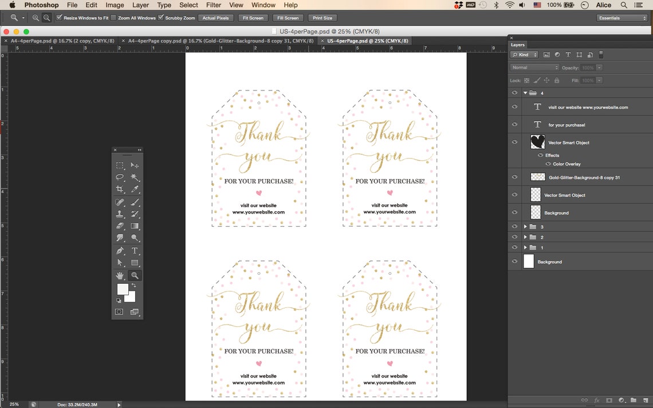Disable the Resize Windows to Fit checkbox

[59, 18]
